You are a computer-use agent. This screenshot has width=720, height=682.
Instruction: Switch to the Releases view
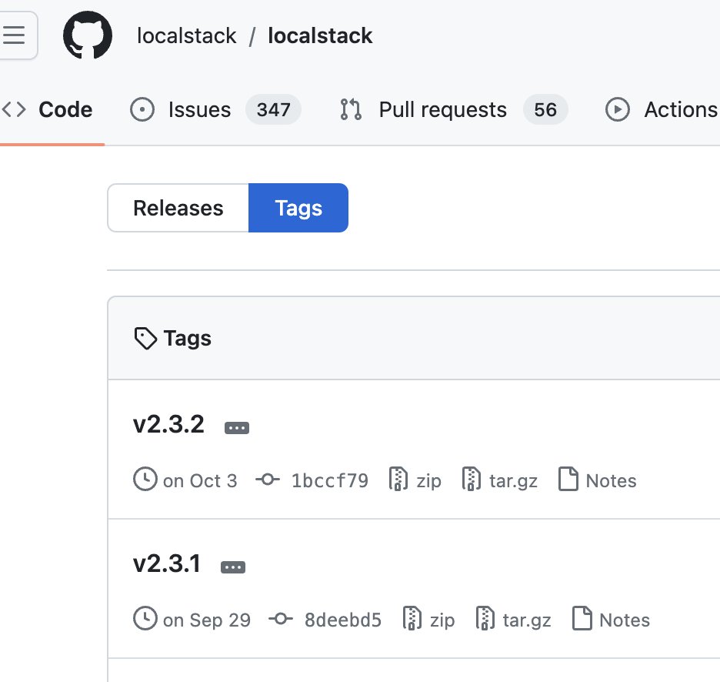coord(178,208)
